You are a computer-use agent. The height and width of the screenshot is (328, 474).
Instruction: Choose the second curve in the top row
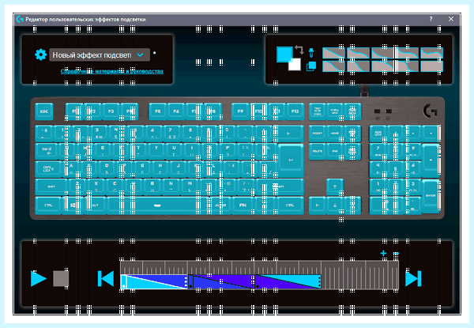coord(358,53)
